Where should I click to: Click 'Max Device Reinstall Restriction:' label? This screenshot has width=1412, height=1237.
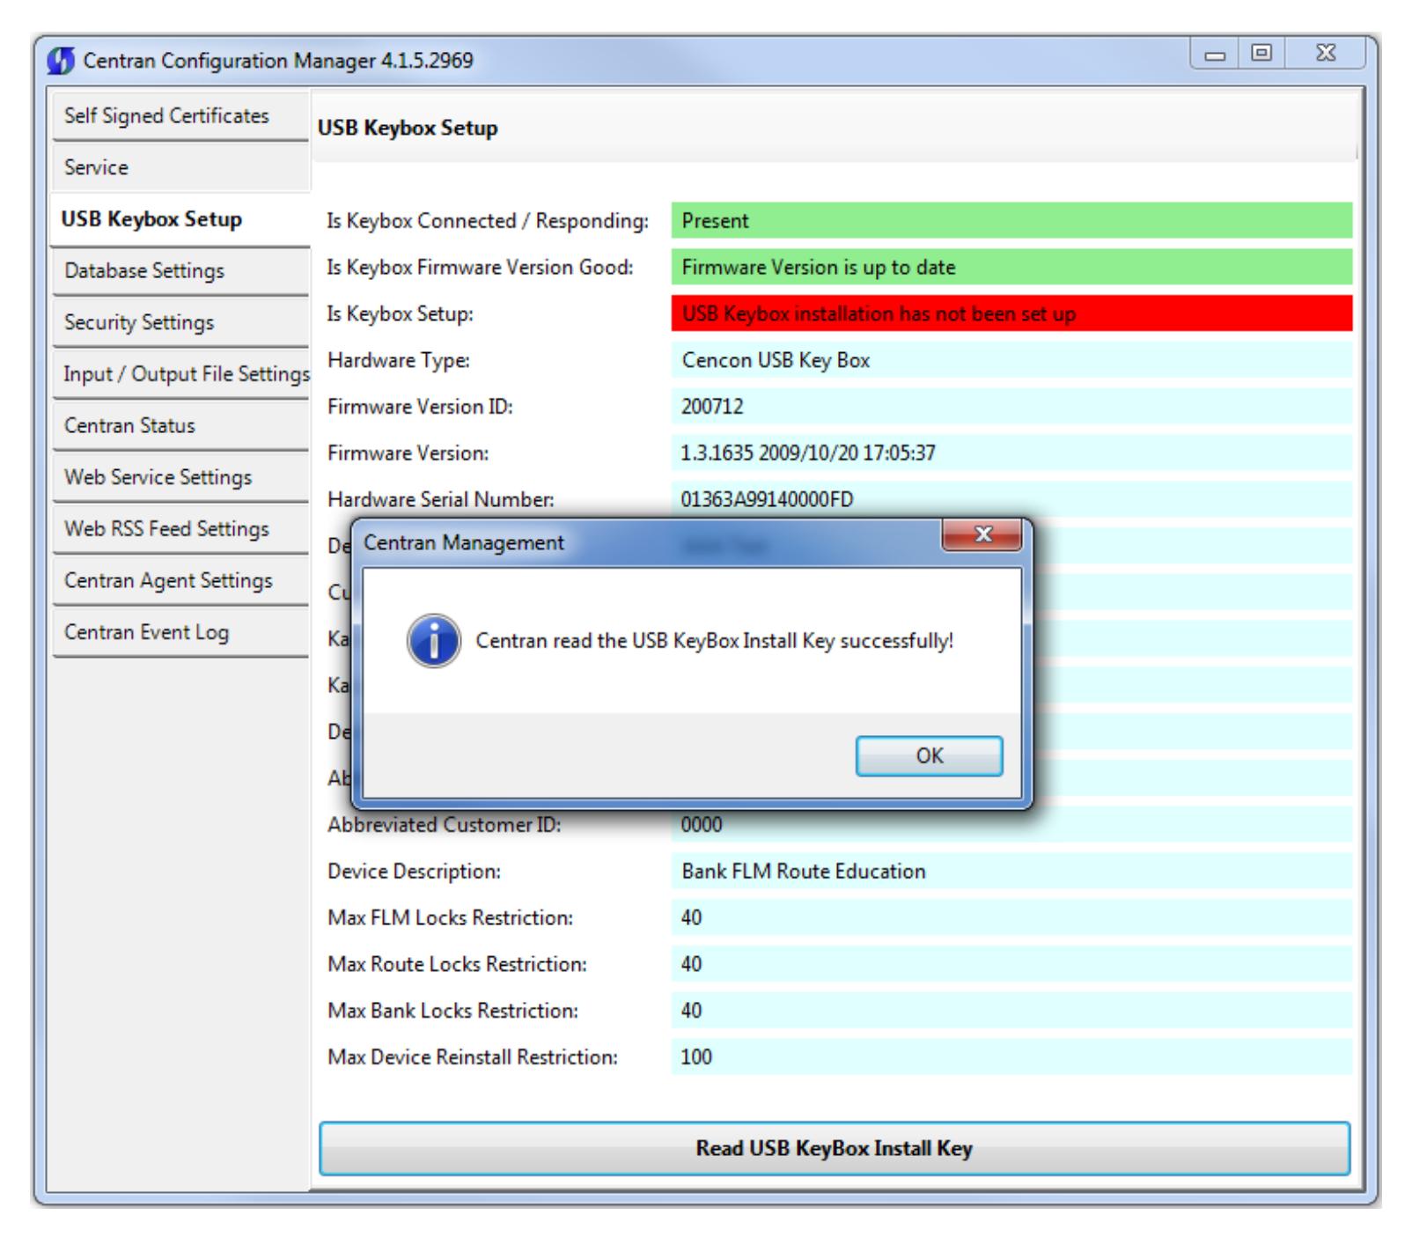473,1057
